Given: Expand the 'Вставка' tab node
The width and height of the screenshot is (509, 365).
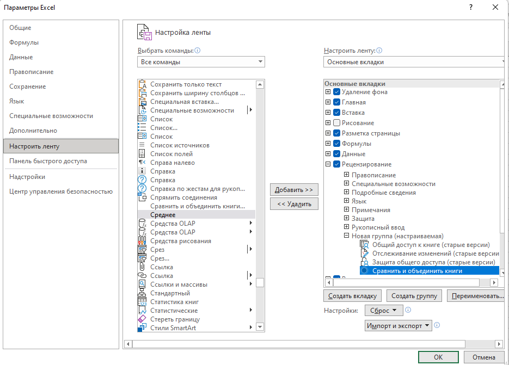Looking at the screenshot, I should point(328,112).
